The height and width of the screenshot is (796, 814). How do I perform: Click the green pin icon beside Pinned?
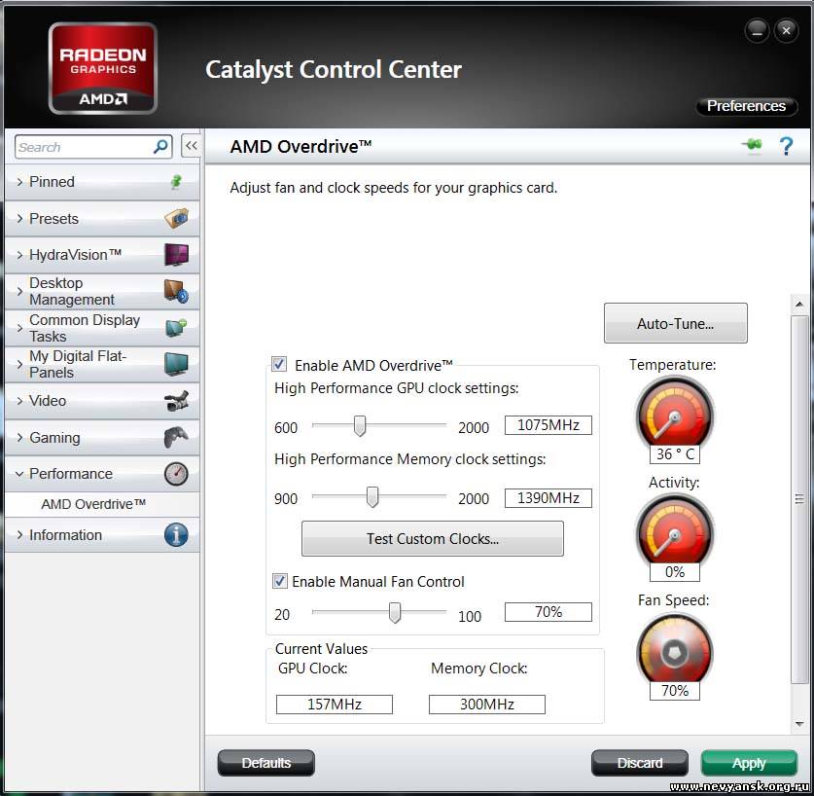[176, 182]
